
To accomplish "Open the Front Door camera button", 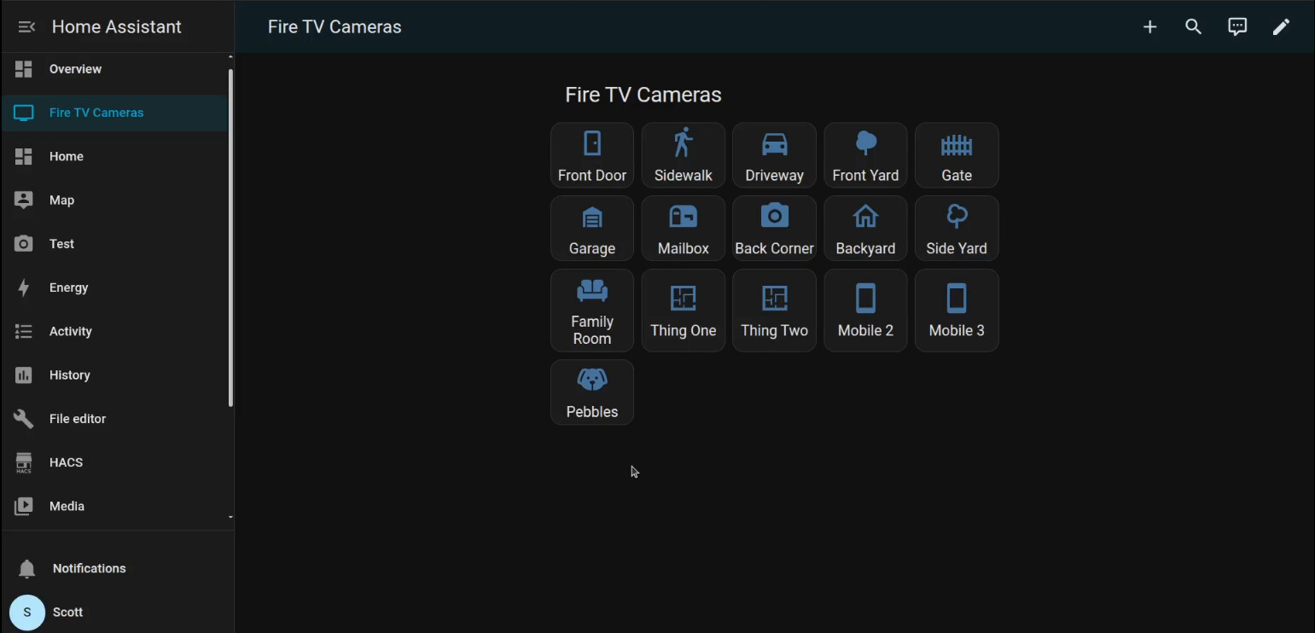I will tap(591, 155).
